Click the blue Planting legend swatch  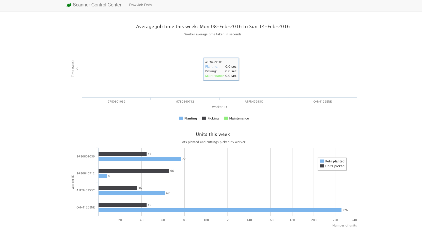pyautogui.click(x=181, y=118)
